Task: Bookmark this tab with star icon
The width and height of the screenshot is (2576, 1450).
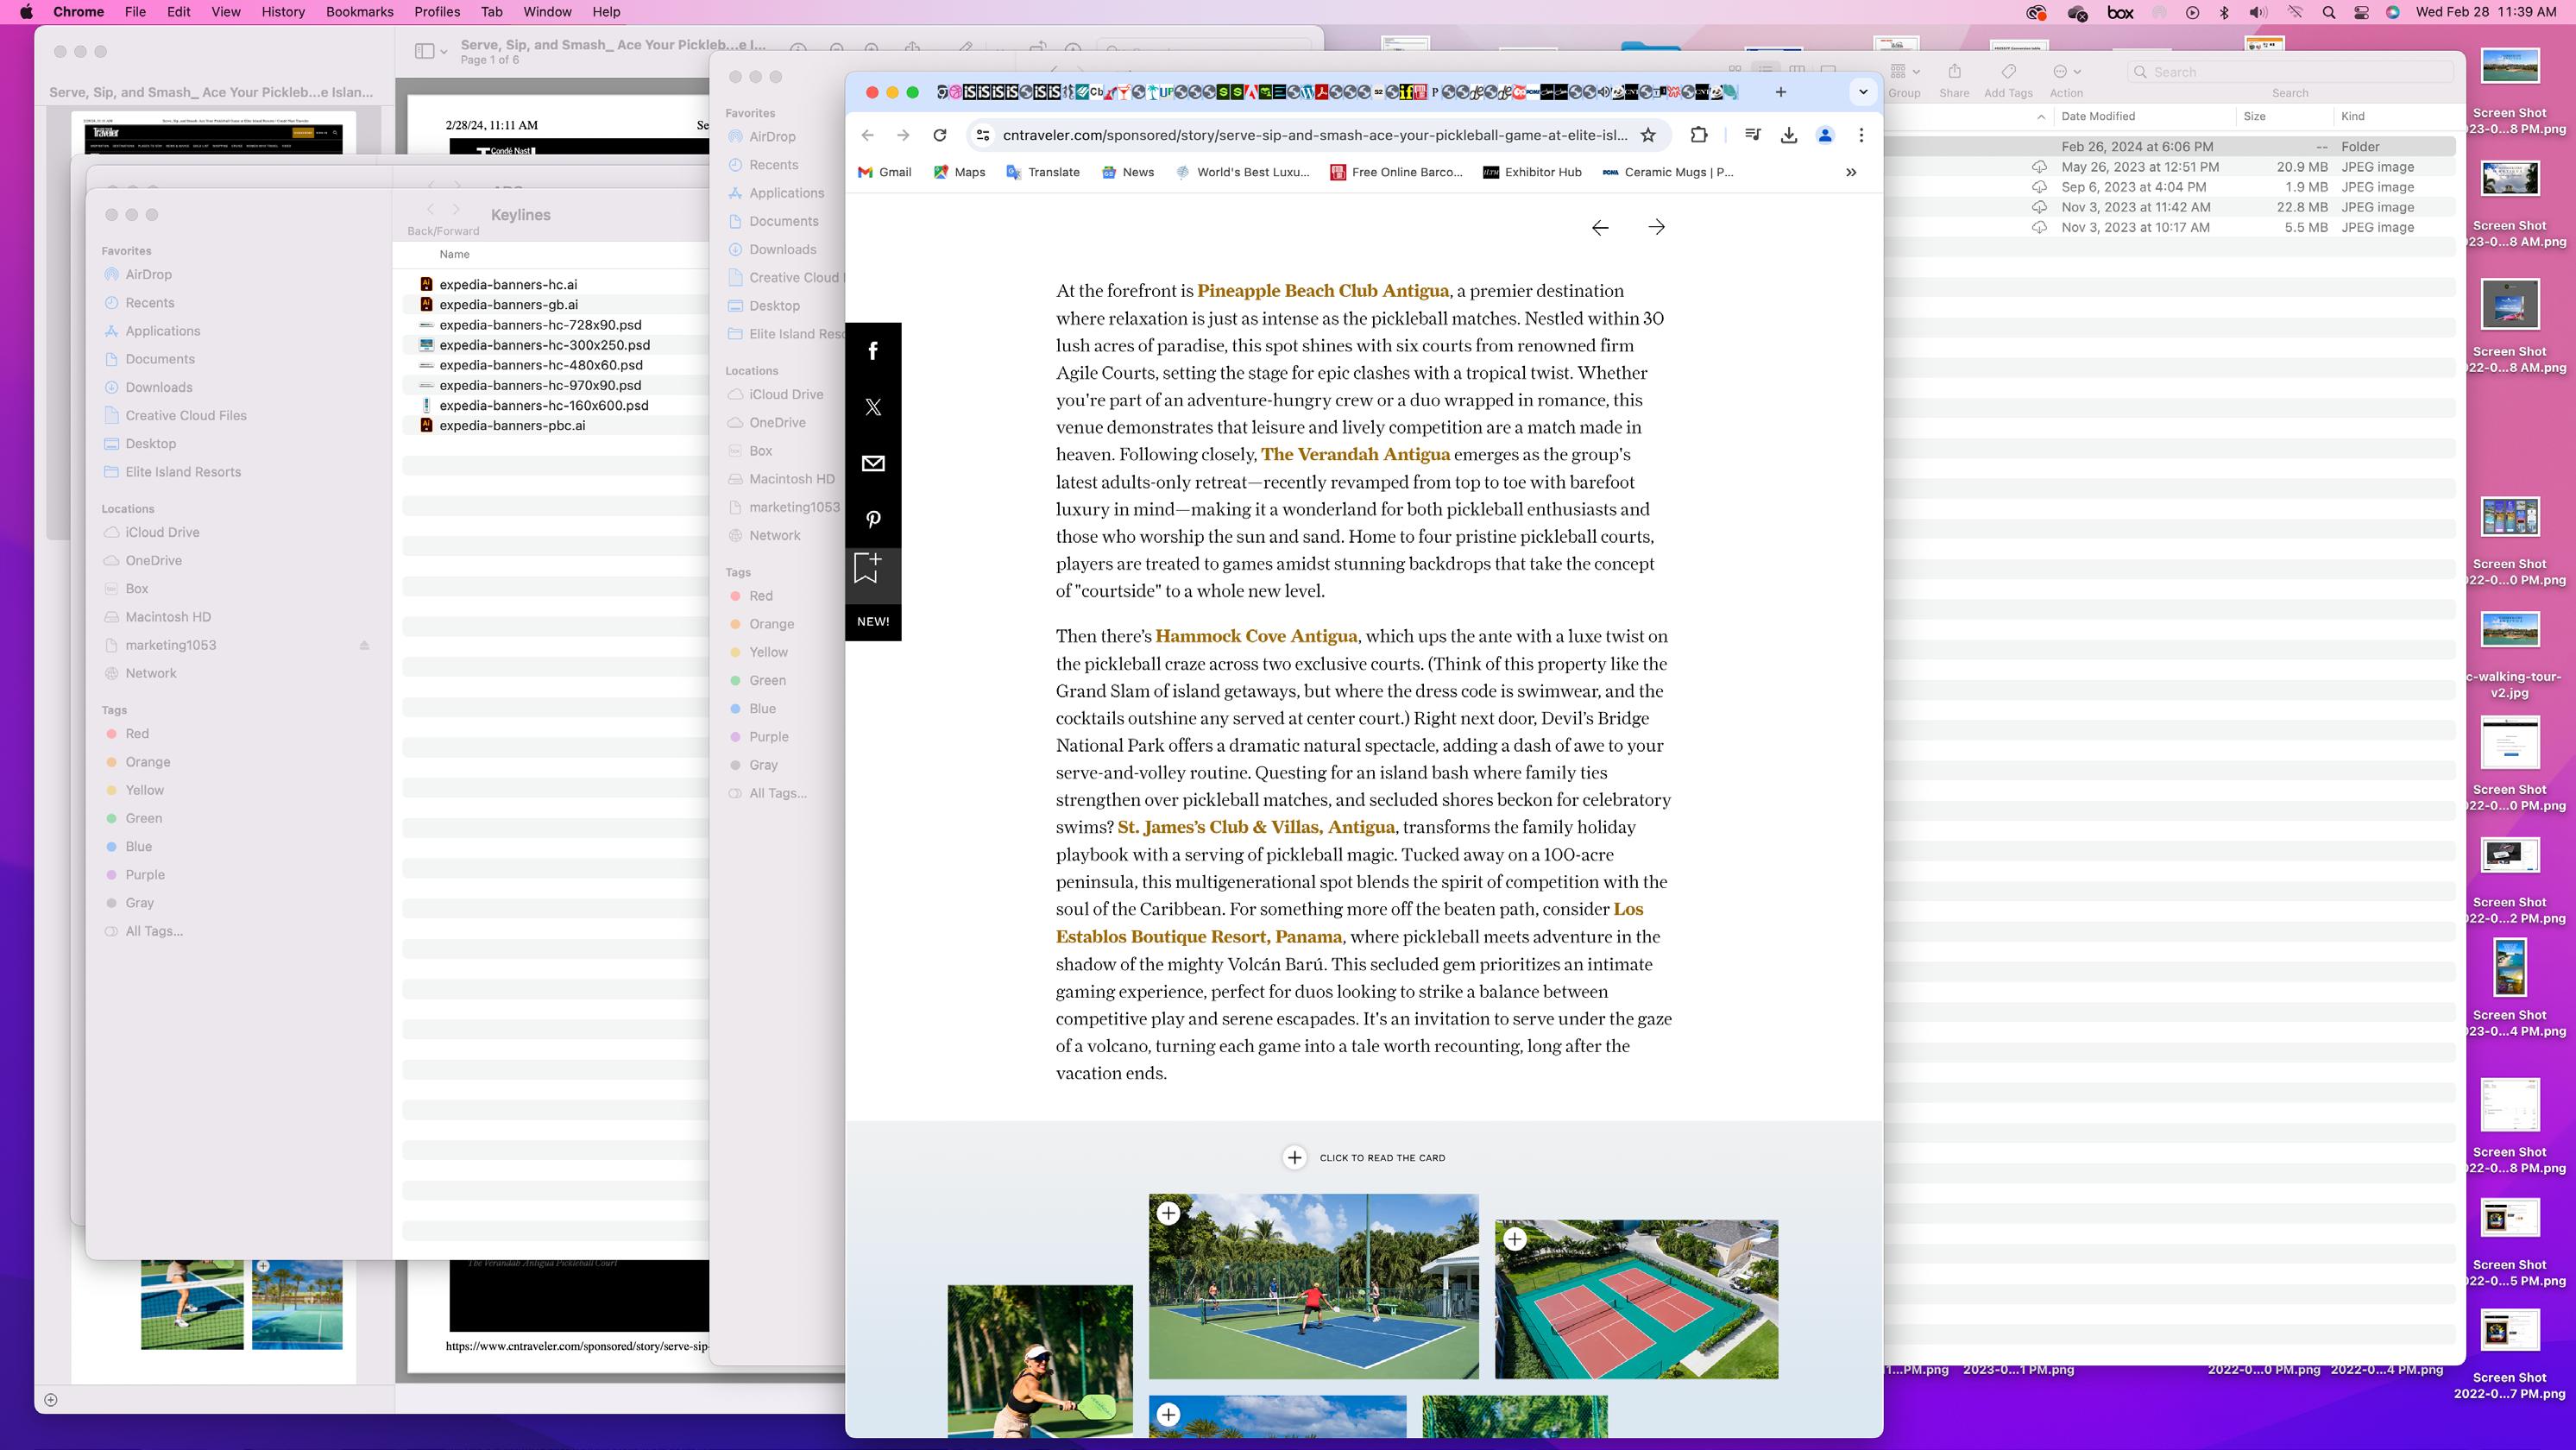Action: [1648, 135]
